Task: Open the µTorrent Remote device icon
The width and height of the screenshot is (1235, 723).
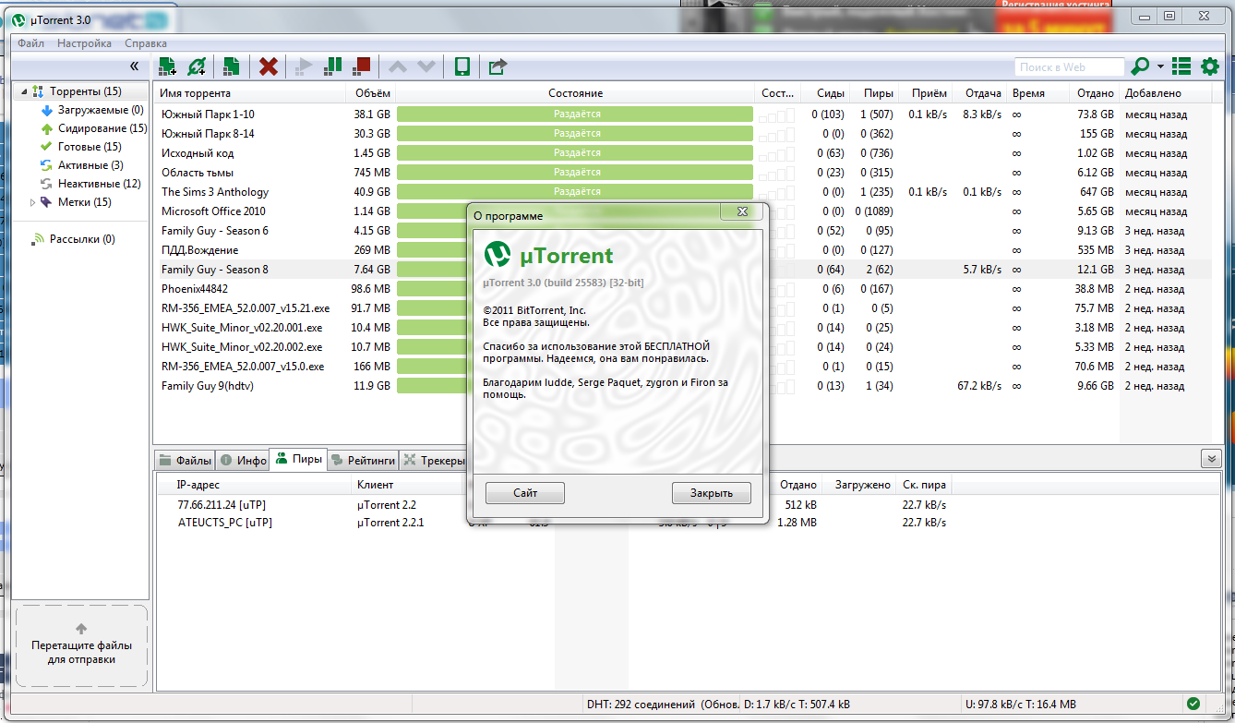Action: tap(462, 66)
